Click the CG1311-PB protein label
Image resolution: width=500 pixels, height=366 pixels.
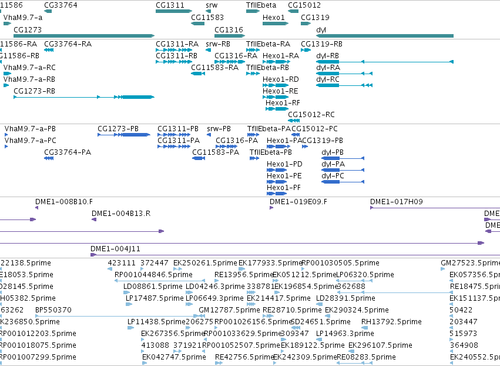(178, 129)
